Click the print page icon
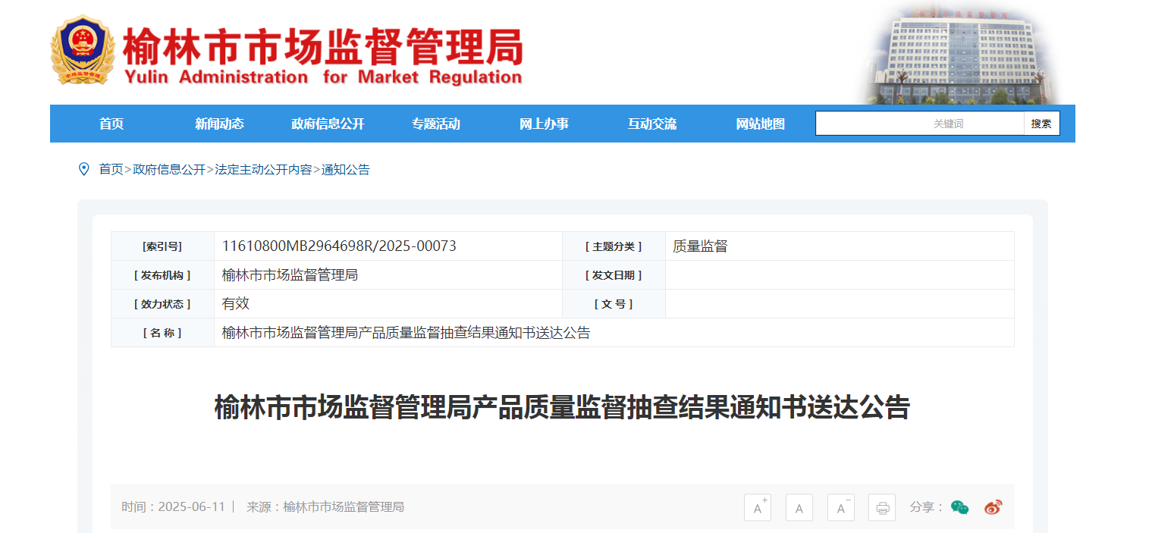This screenshot has width=1152, height=533. pyautogui.click(x=882, y=507)
